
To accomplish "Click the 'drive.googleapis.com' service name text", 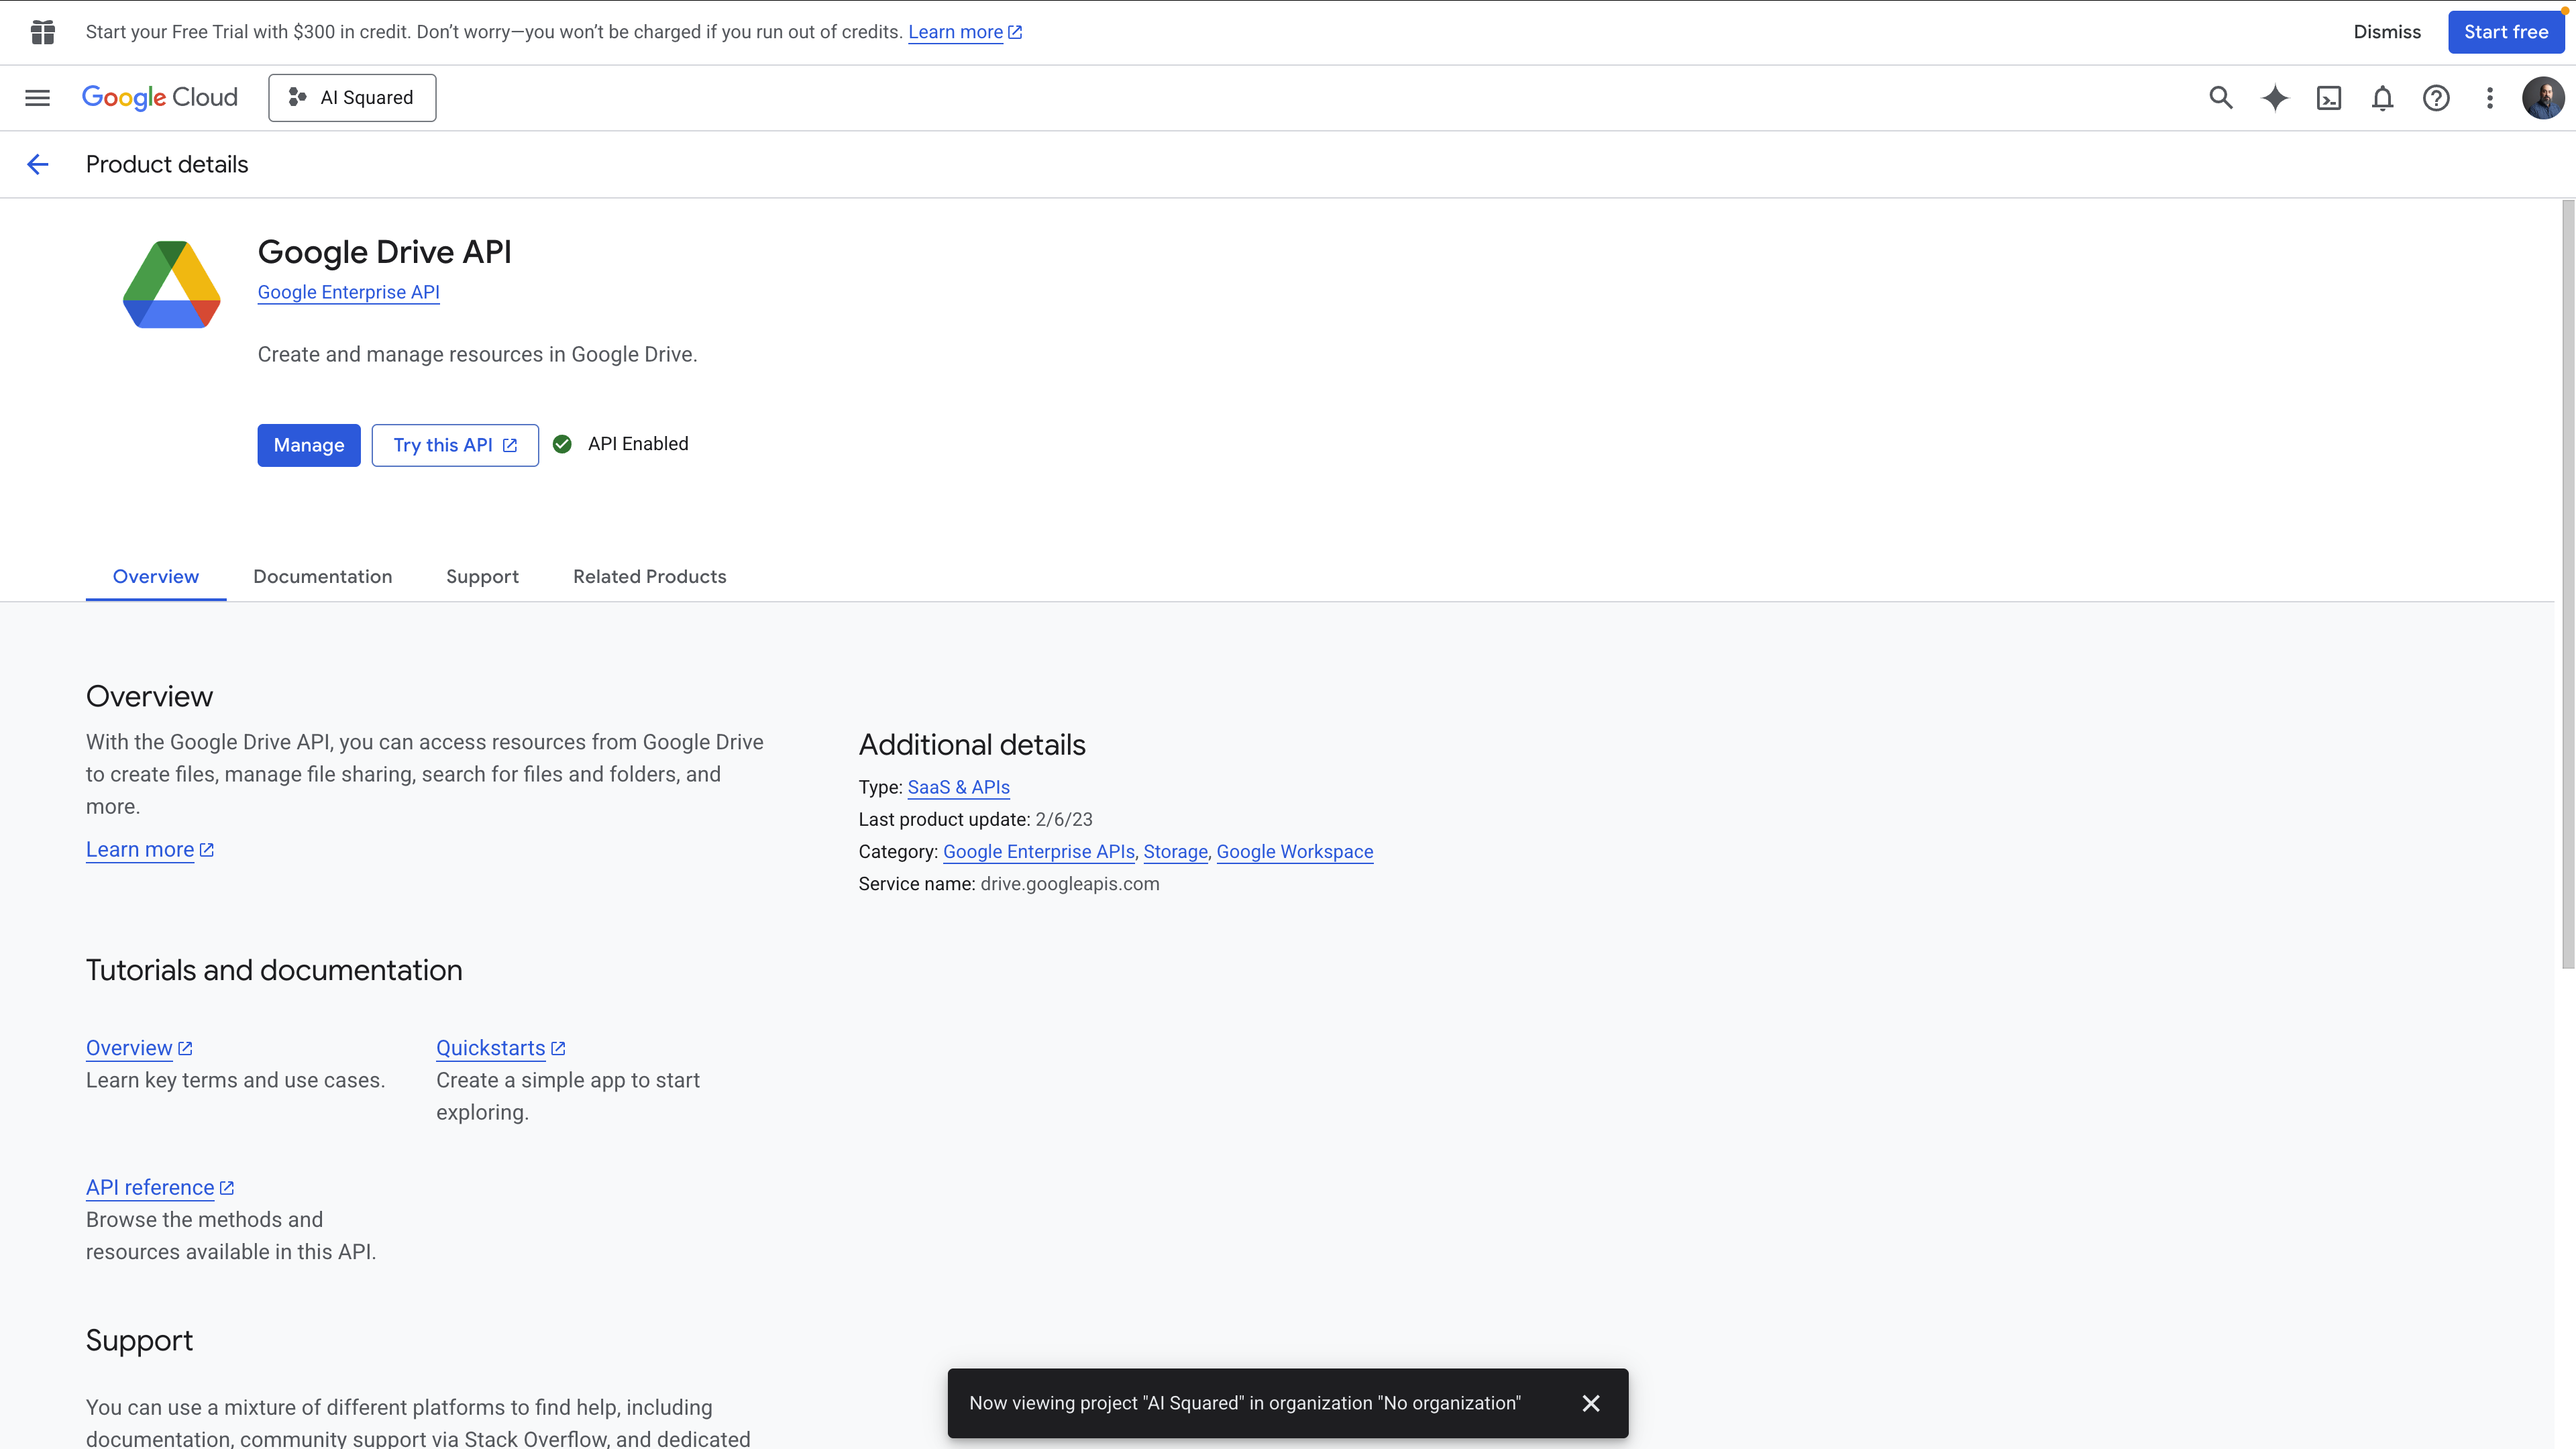I will (x=1070, y=884).
